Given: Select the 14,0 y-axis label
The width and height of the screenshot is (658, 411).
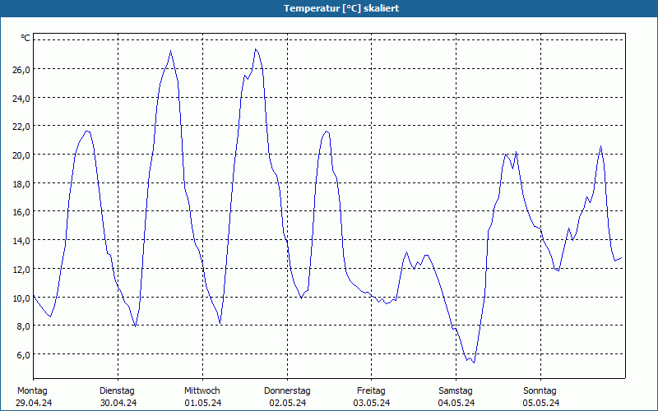Looking at the screenshot, I should tap(21, 241).
